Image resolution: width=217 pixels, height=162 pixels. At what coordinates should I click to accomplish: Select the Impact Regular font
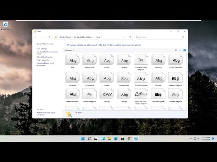(x=158, y=95)
